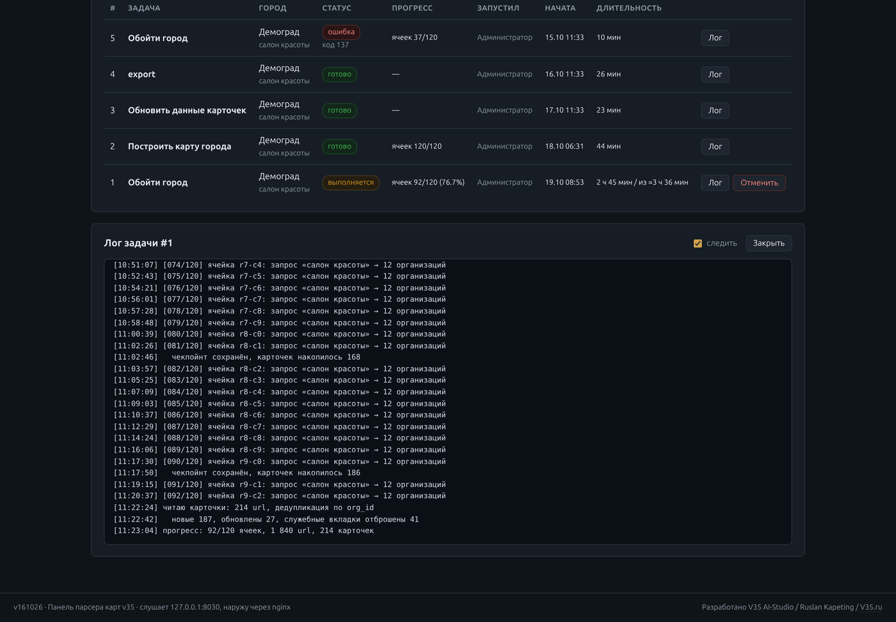Open the log for running task 1

click(x=715, y=183)
